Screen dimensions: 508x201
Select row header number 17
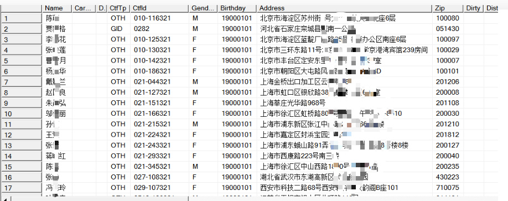pos(22,188)
